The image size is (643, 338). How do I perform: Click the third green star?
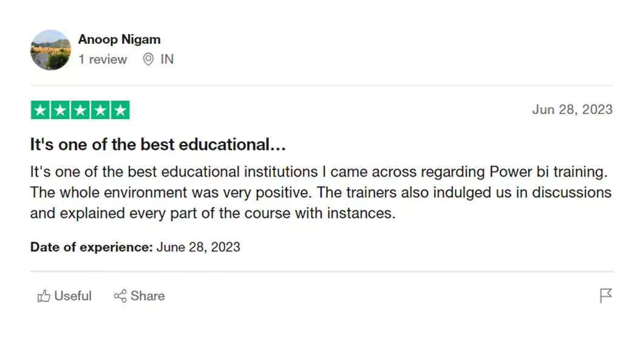click(x=80, y=110)
